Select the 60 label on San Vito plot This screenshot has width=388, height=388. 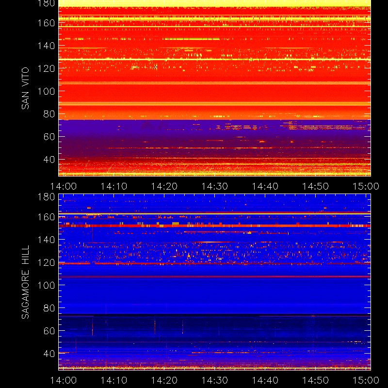point(49,137)
